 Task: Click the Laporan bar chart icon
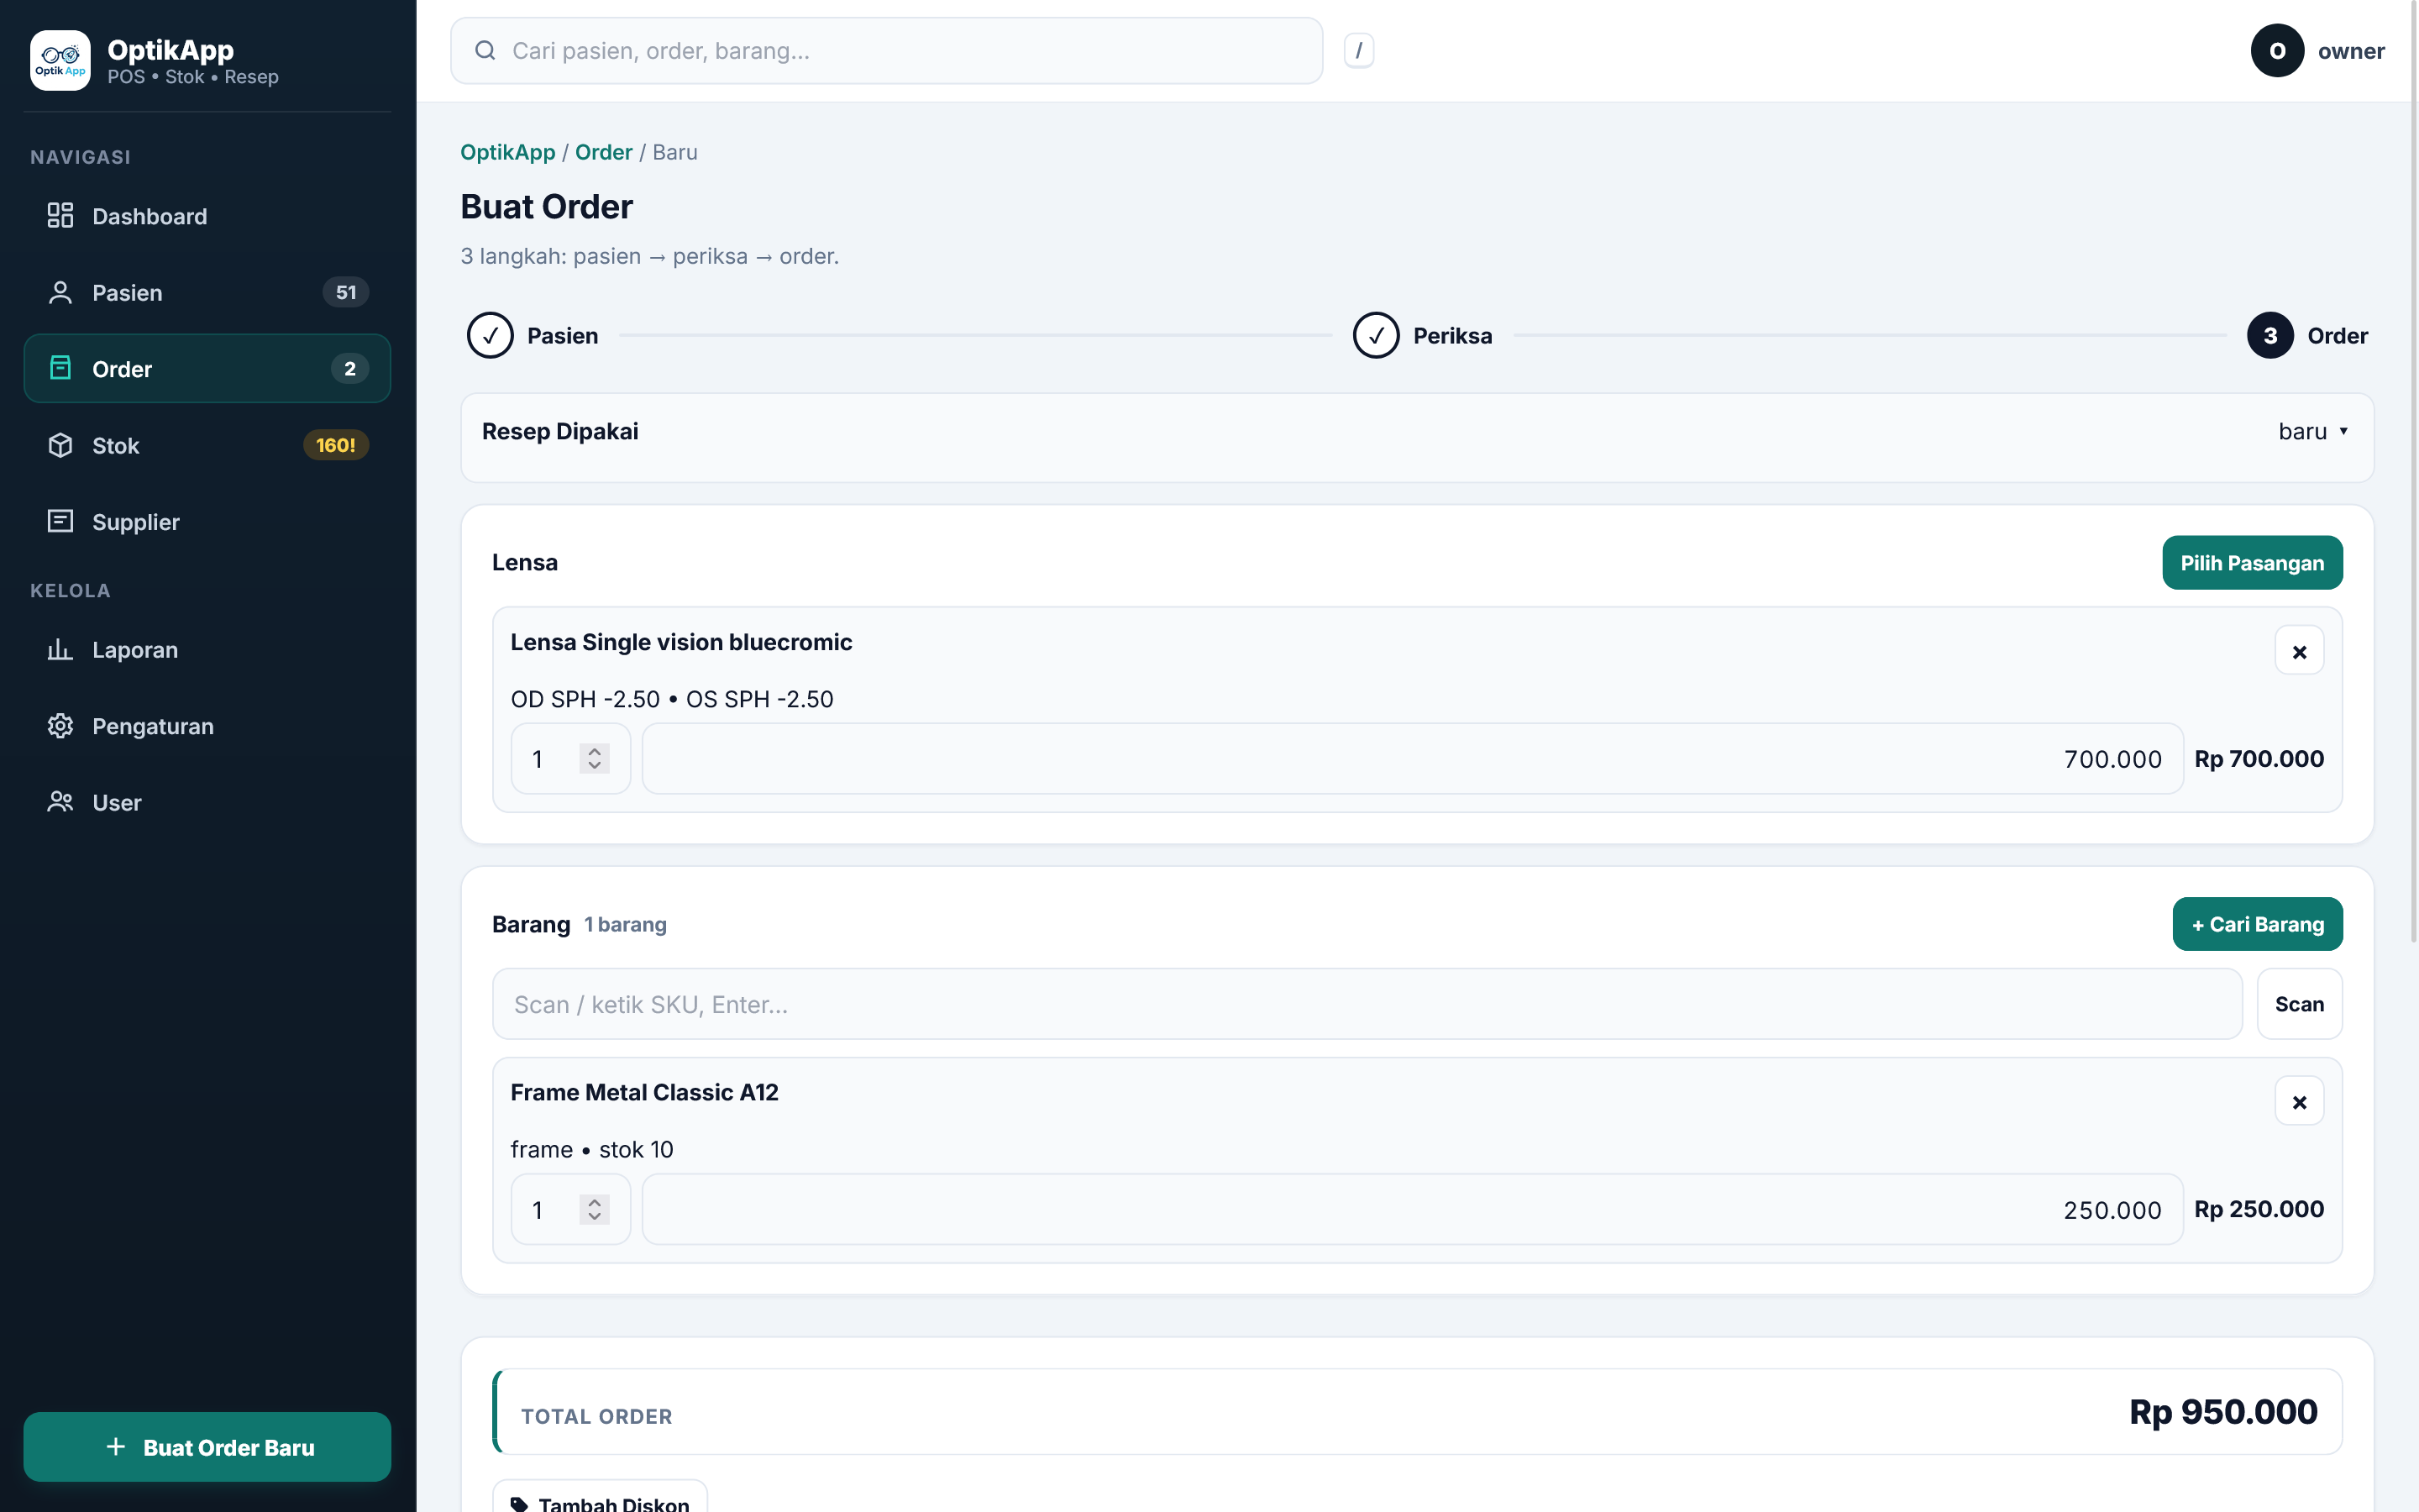(x=60, y=649)
